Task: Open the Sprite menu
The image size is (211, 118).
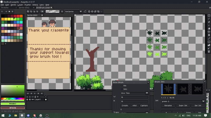Action: coord(13,5)
